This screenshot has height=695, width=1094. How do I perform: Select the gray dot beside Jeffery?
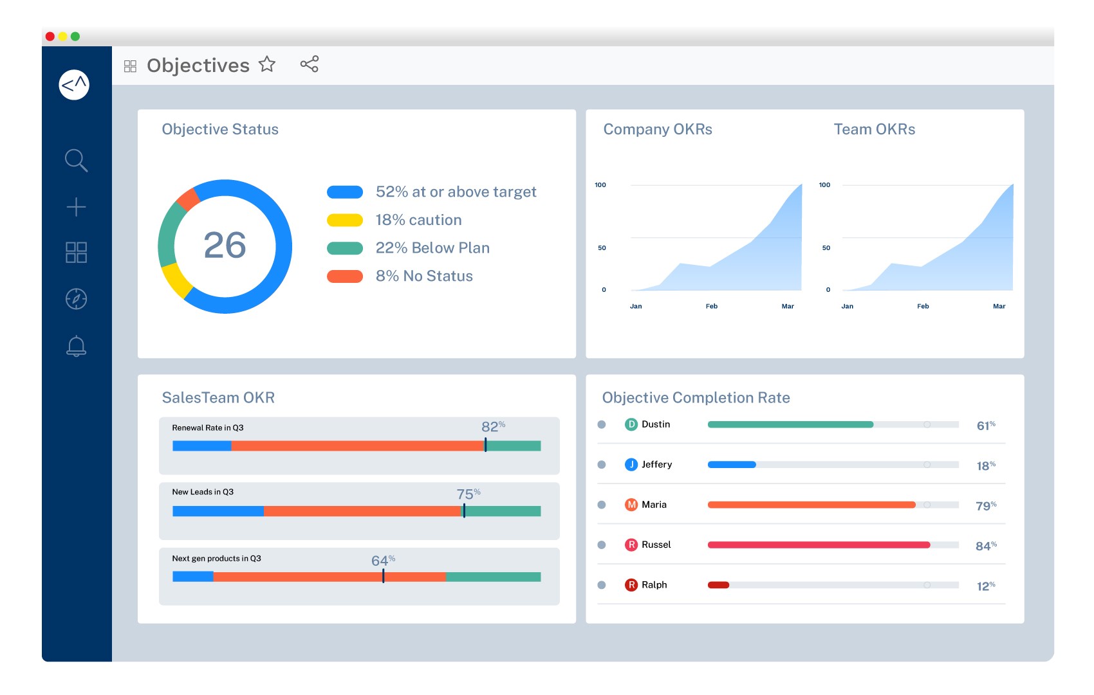(x=602, y=464)
